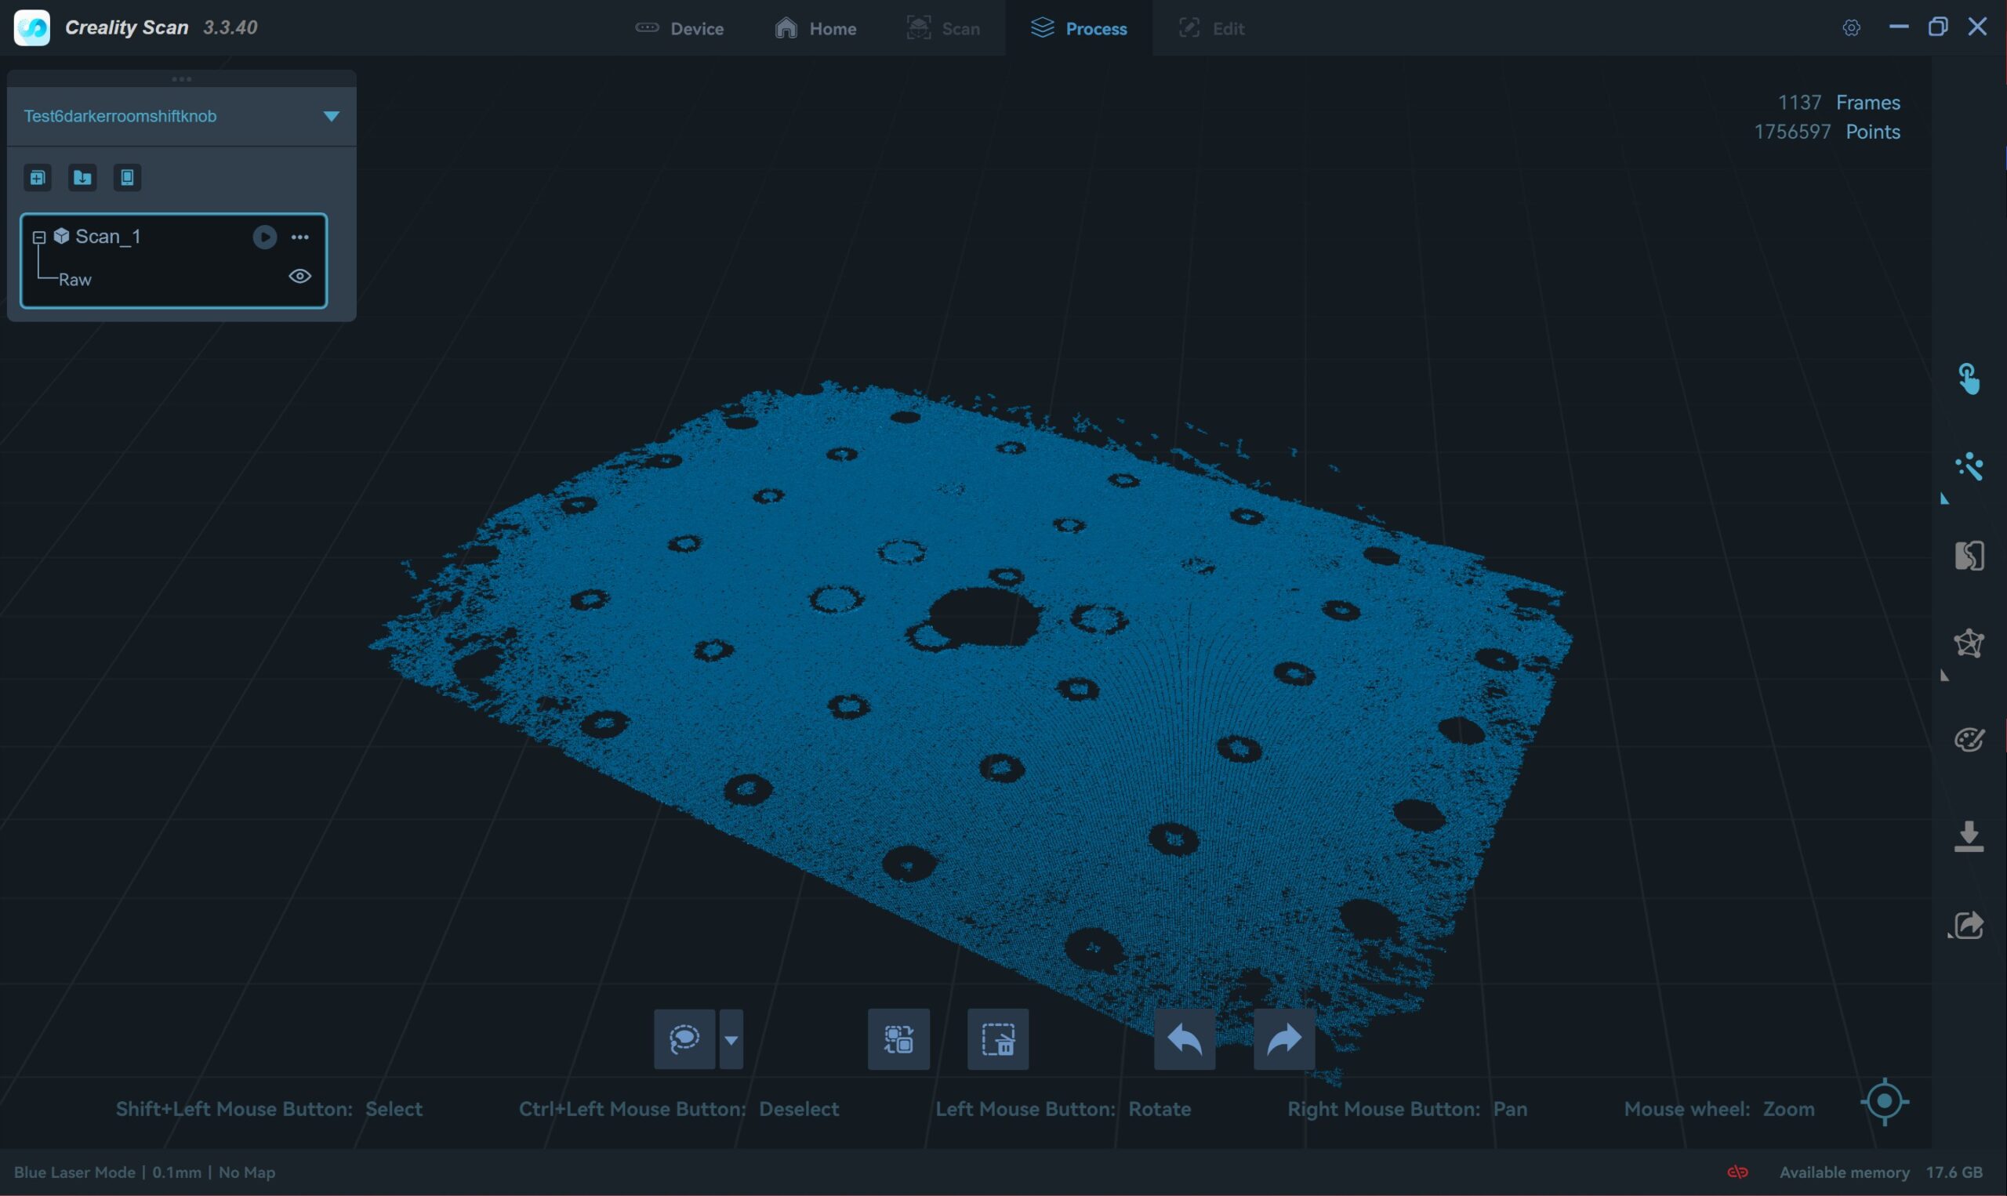Click the export download arrow icon
2007x1196 pixels.
click(x=1969, y=836)
